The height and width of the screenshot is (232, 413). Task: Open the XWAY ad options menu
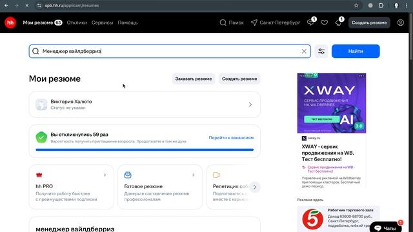(x=361, y=76)
